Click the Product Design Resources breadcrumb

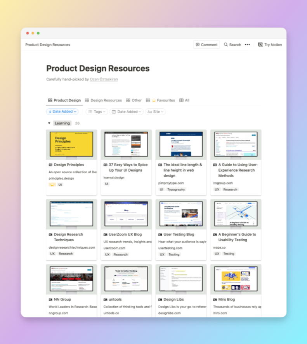point(48,45)
